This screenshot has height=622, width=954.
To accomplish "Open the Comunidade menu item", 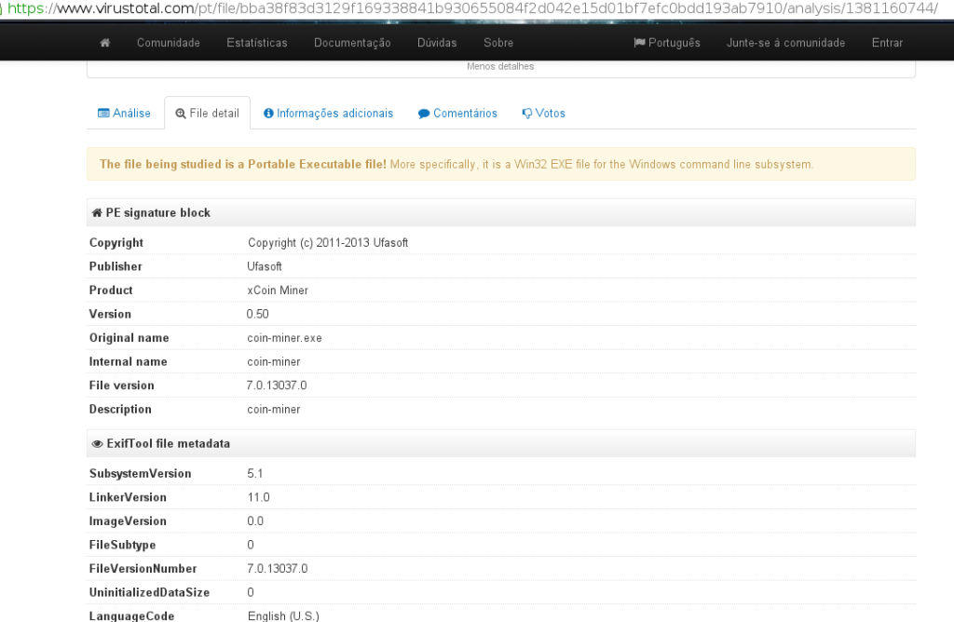I will tap(169, 43).
